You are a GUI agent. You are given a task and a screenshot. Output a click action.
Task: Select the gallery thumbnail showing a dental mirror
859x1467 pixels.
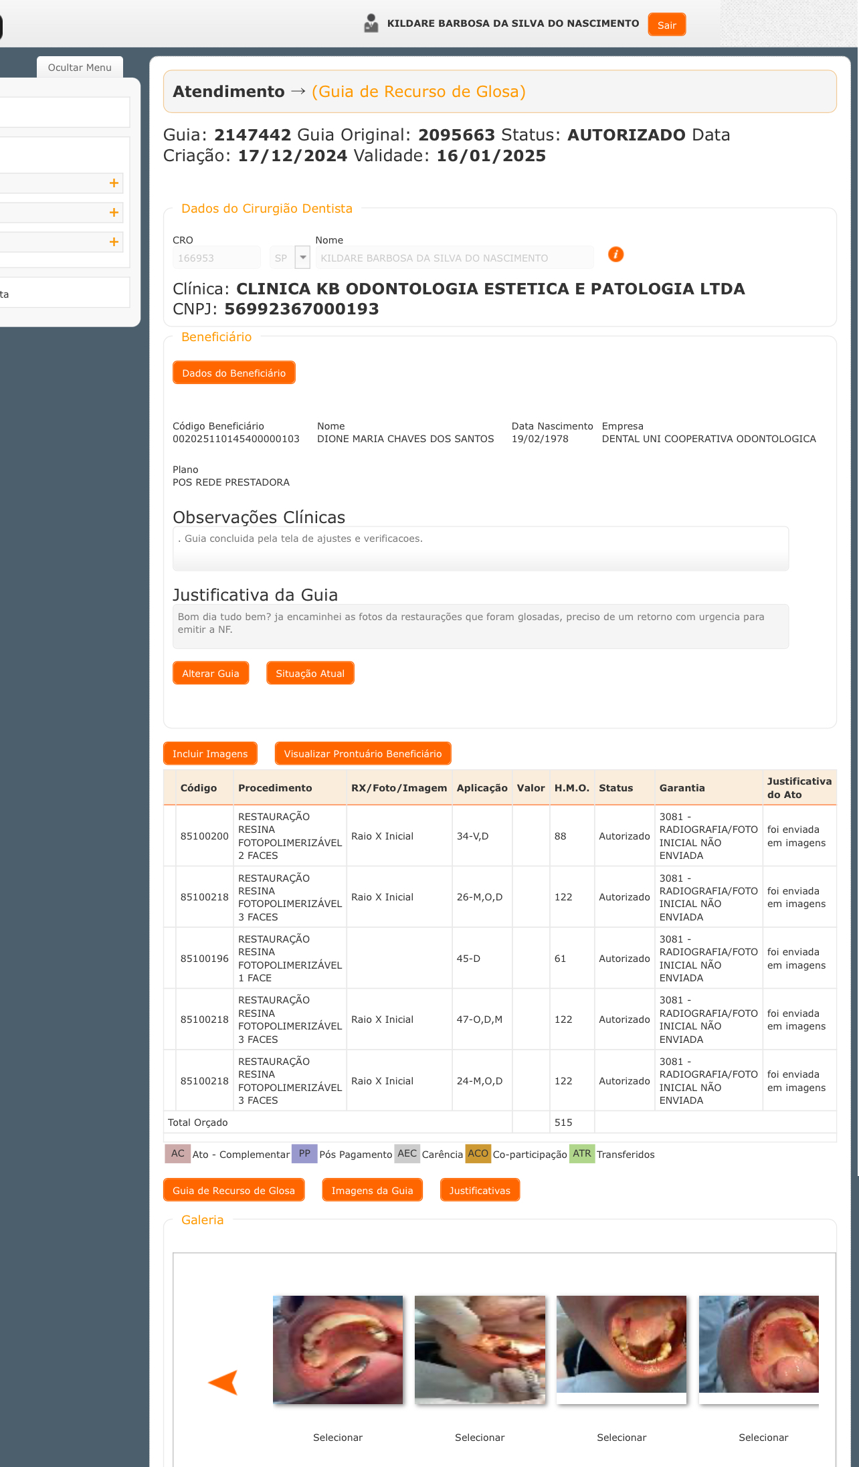[338, 1350]
